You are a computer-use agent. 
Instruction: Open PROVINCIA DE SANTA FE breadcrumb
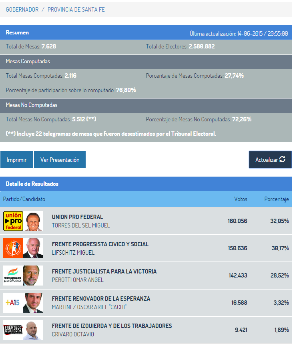[76, 10]
